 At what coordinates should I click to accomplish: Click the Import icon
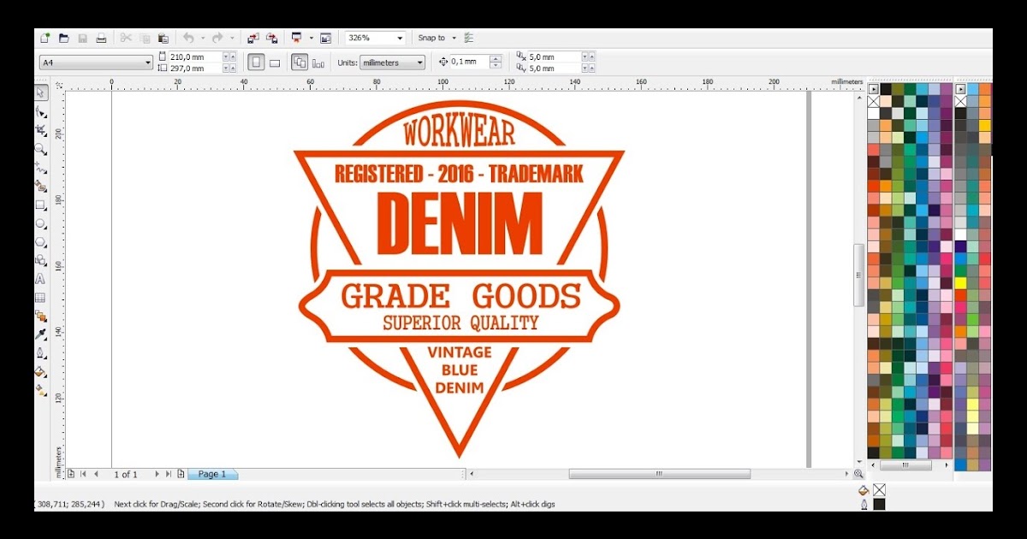253,38
